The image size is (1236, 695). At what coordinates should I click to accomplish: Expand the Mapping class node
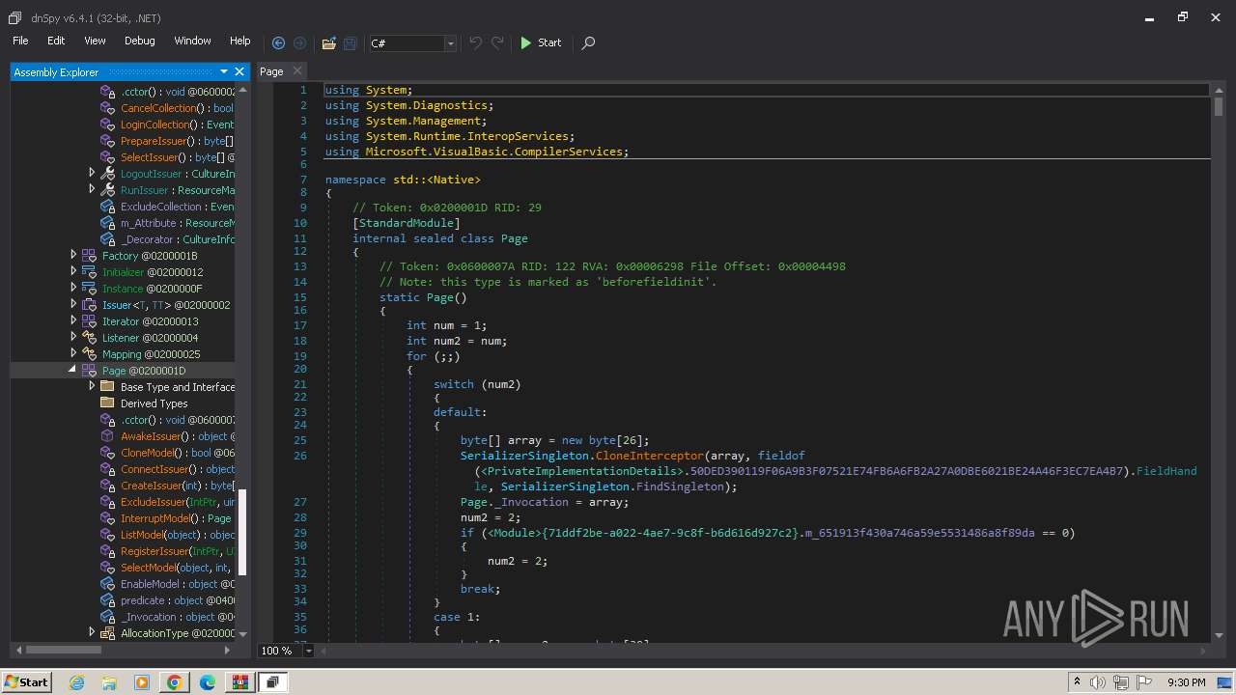coord(73,354)
